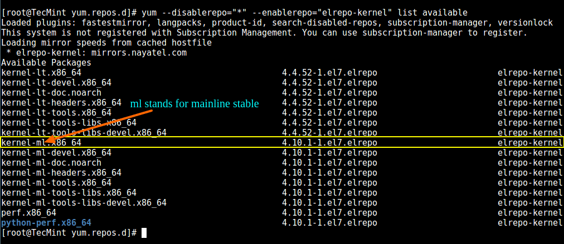Click the kernel-ml-tools.x86_64 package name
This screenshot has width=564, height=244.
(56, 183)
